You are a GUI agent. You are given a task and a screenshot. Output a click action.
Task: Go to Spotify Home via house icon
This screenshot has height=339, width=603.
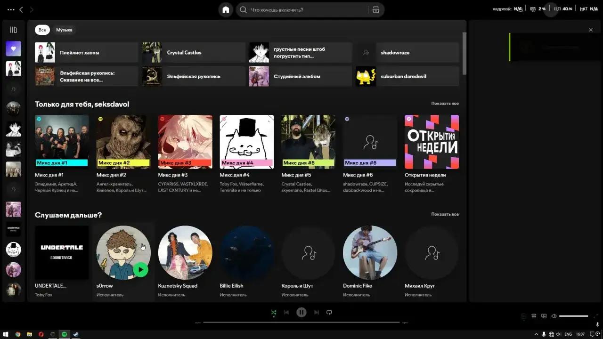[x=226, y=10]
